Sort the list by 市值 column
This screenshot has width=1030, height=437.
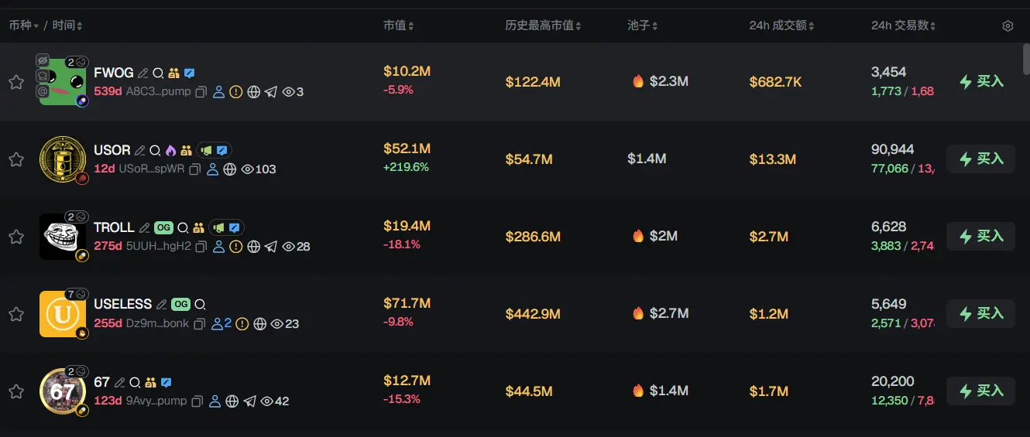tap(399, 26)
